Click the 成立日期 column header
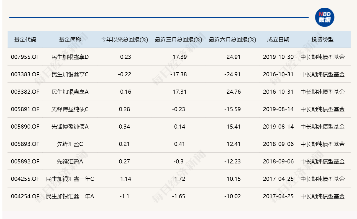This screenshot has width=357, height=219. [278, 40]
